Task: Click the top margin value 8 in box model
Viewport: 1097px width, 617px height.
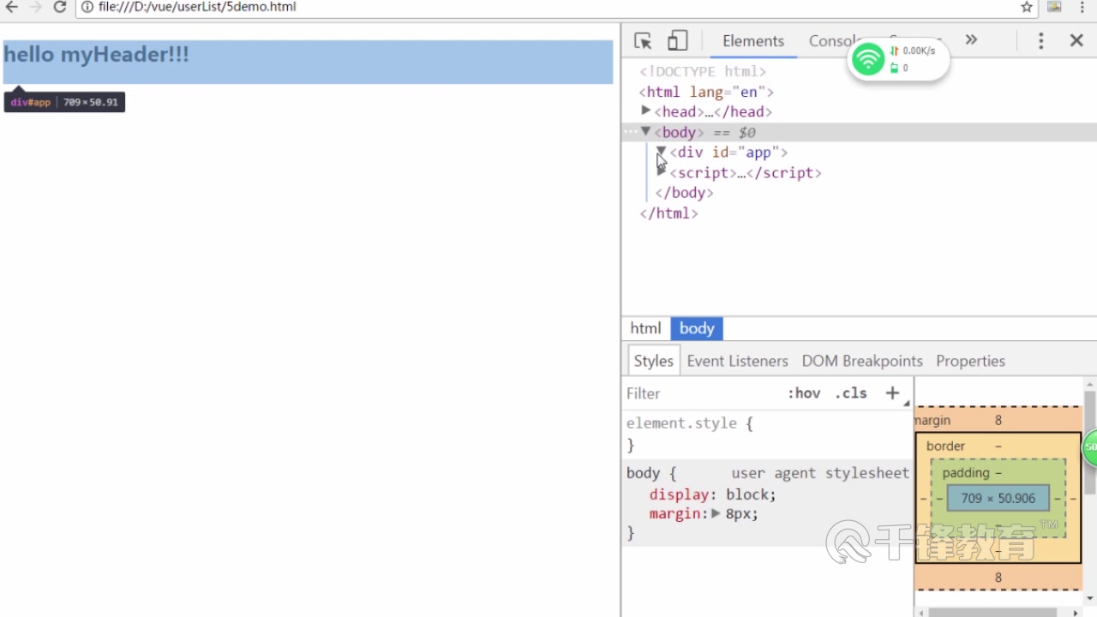Action: (998, 420)
